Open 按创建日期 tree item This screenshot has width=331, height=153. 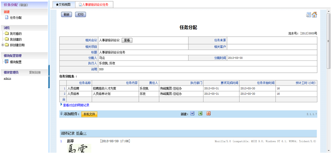coord(17,45)
